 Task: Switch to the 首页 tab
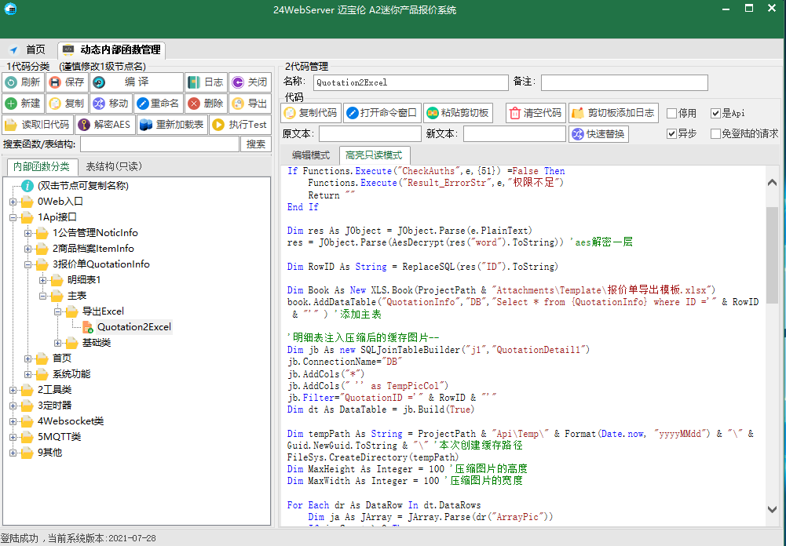pos(28,49)
